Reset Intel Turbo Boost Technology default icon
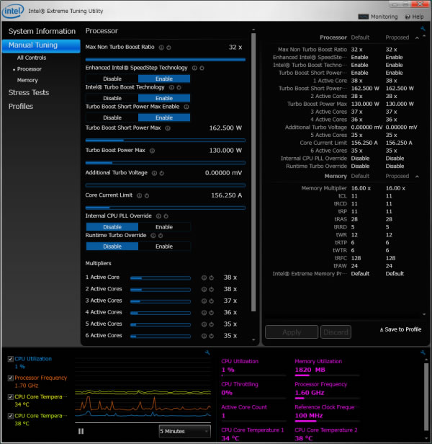Image resolution: width=432 pixels, height=444 pixels. [179, 87]
